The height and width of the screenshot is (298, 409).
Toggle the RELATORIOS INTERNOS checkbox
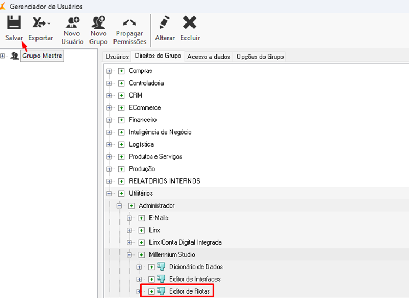click(x=121, y=181)
